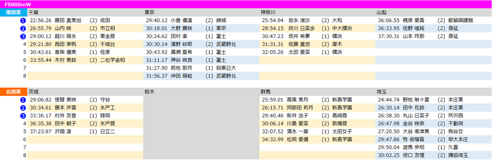Select school name 二松学舎柏
Viewport: 492px width, 160px height.
112,60
